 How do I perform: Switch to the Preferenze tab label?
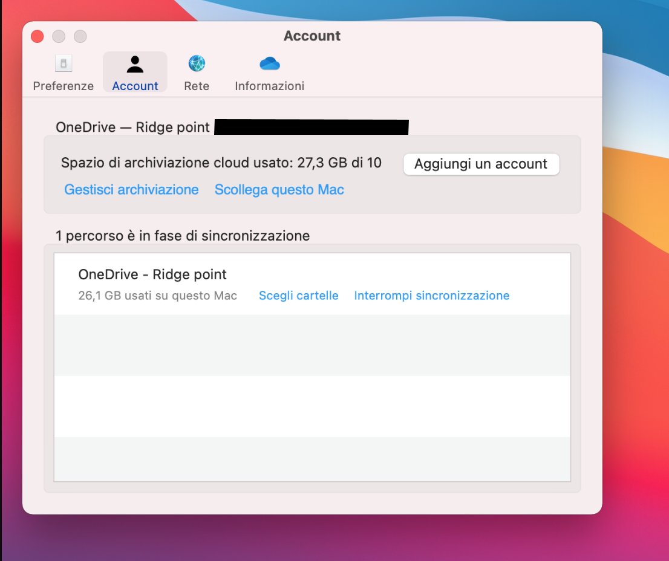coord(63,86)
